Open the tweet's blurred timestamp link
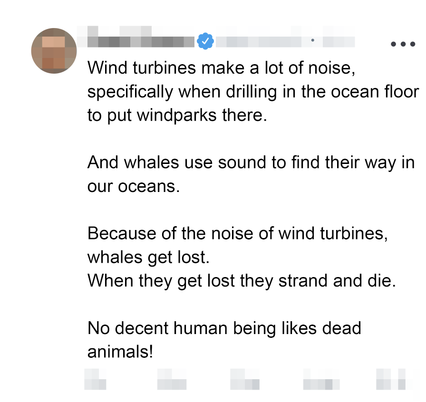Screen dimensions: 426x402 (339, 42)
